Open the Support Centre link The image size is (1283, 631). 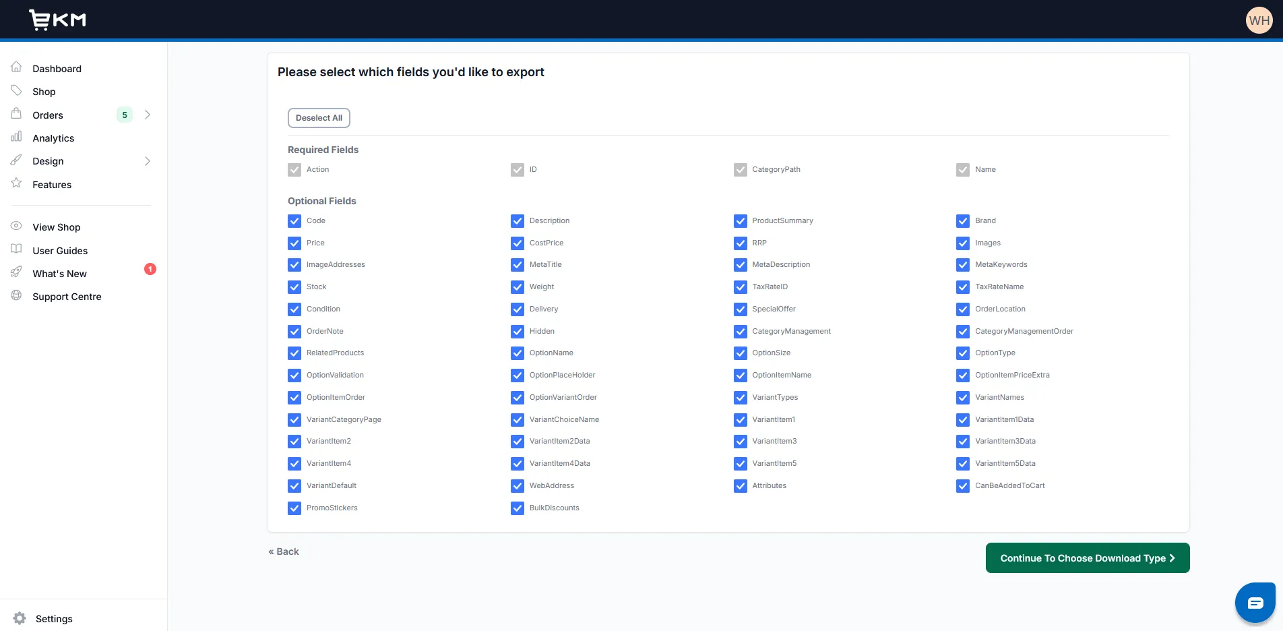pyautogui.click(x=67, y=297)
